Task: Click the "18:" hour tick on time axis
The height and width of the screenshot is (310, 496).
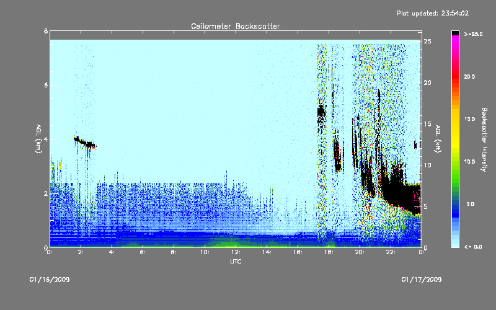Action: tap(329, 252)
